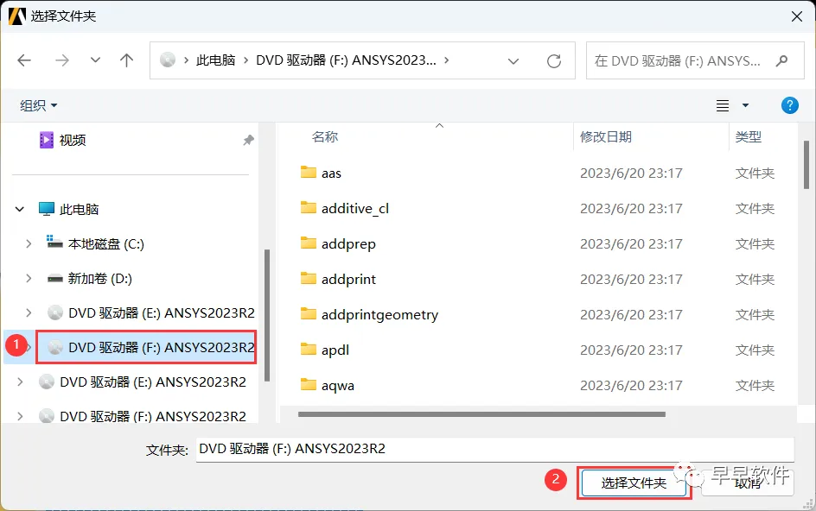
Task: Select the addprintgeometry folder
Action: [379, 314]
